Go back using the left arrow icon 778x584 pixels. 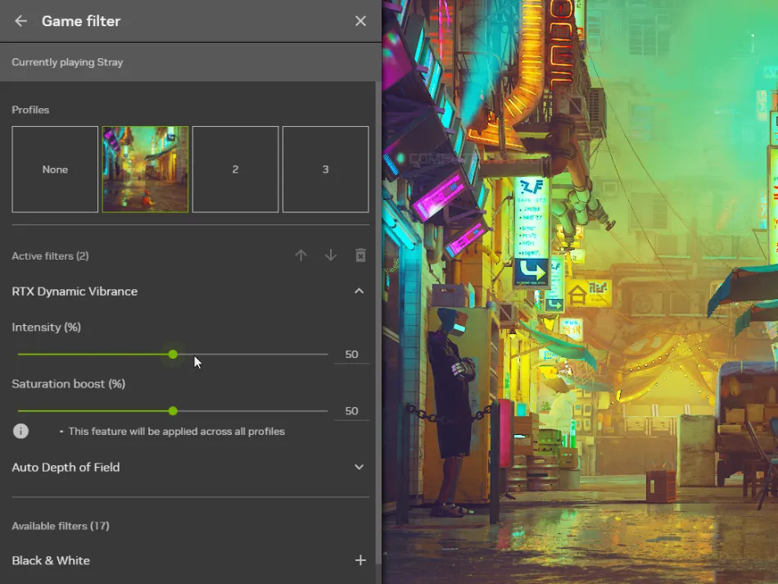pyautogui.click(x=20, y=20)
